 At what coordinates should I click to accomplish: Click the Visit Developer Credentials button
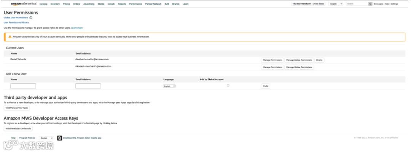(x=18, y=128)
